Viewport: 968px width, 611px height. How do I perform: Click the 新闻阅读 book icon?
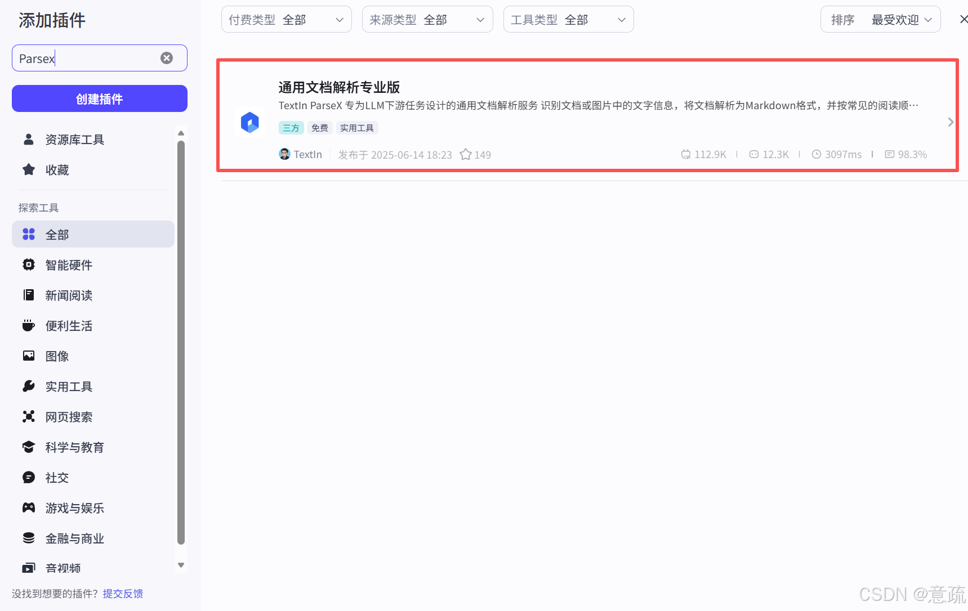[x=29, y=295]
